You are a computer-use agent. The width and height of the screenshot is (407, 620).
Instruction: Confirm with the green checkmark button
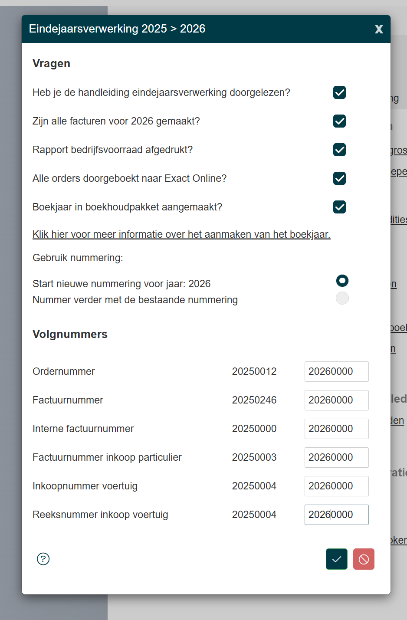coord(337,559)
